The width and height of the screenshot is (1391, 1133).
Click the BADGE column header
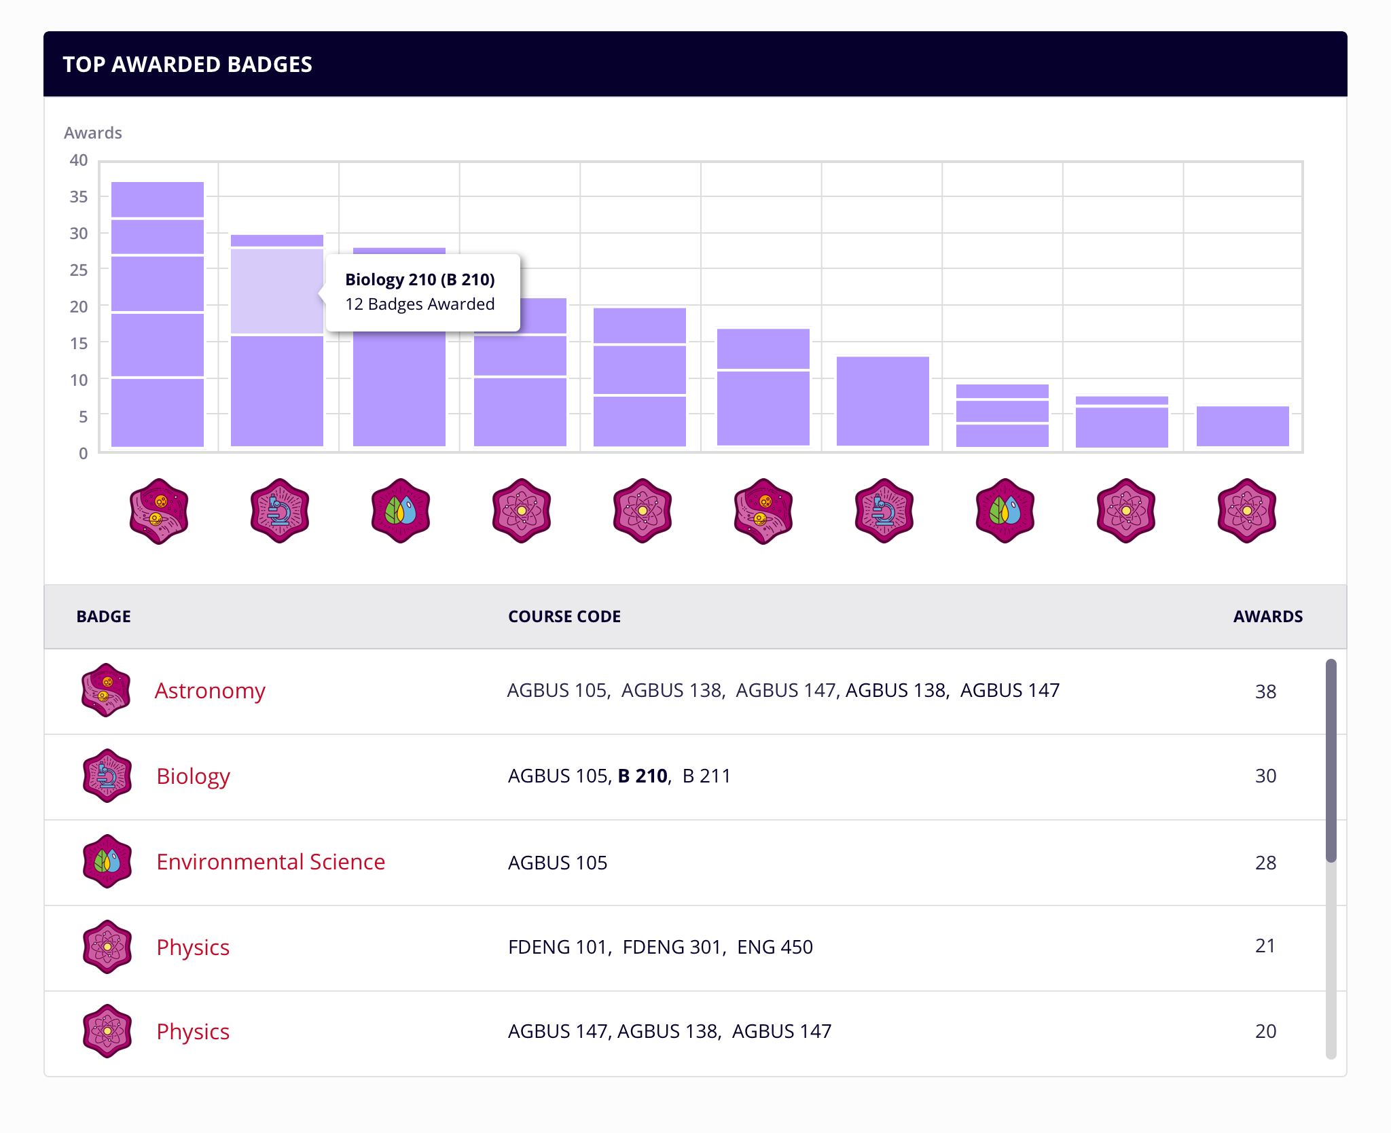[103, 616]
